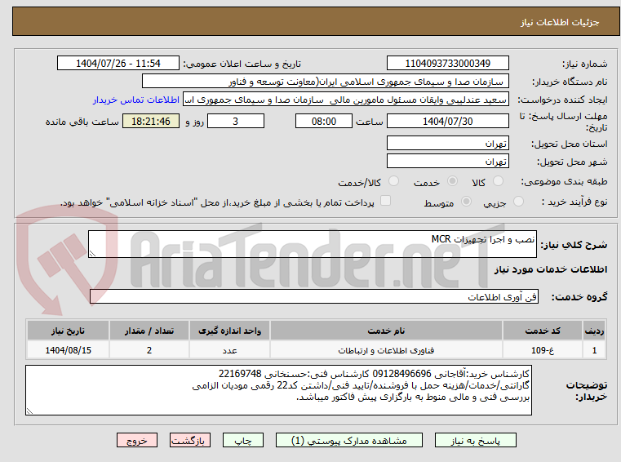The height and width of the screenshot is (462, 621).
Task: Open اطلاعات تماس خریدار link
Action: (x=136, y=100)
